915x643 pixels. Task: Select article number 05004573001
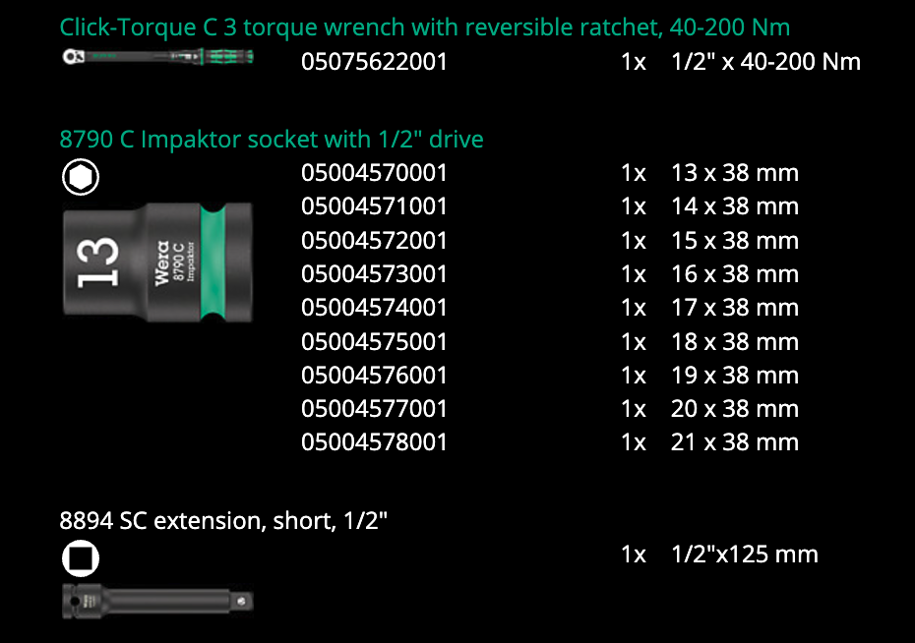click(x=374, y=274)
